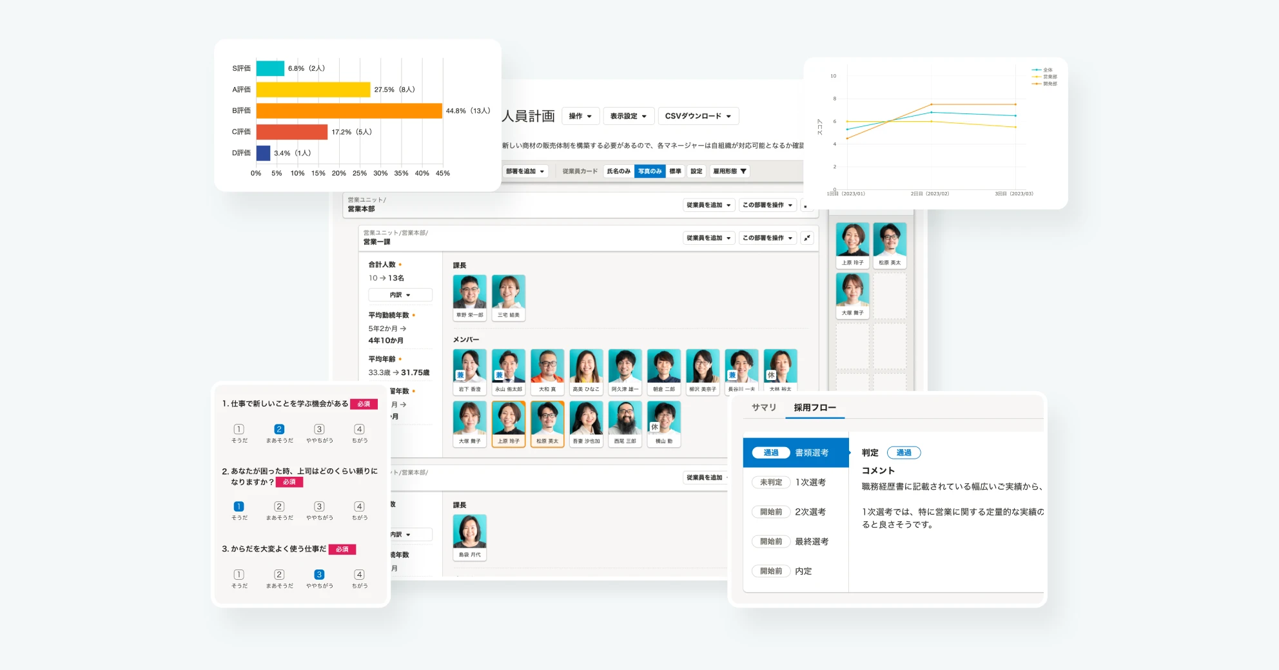This screenshot has height=670, width=1279.
Task: Collapse the 営業一課 department card with the shrink icon
Action: pyautogui.click(x=806, y=238)
